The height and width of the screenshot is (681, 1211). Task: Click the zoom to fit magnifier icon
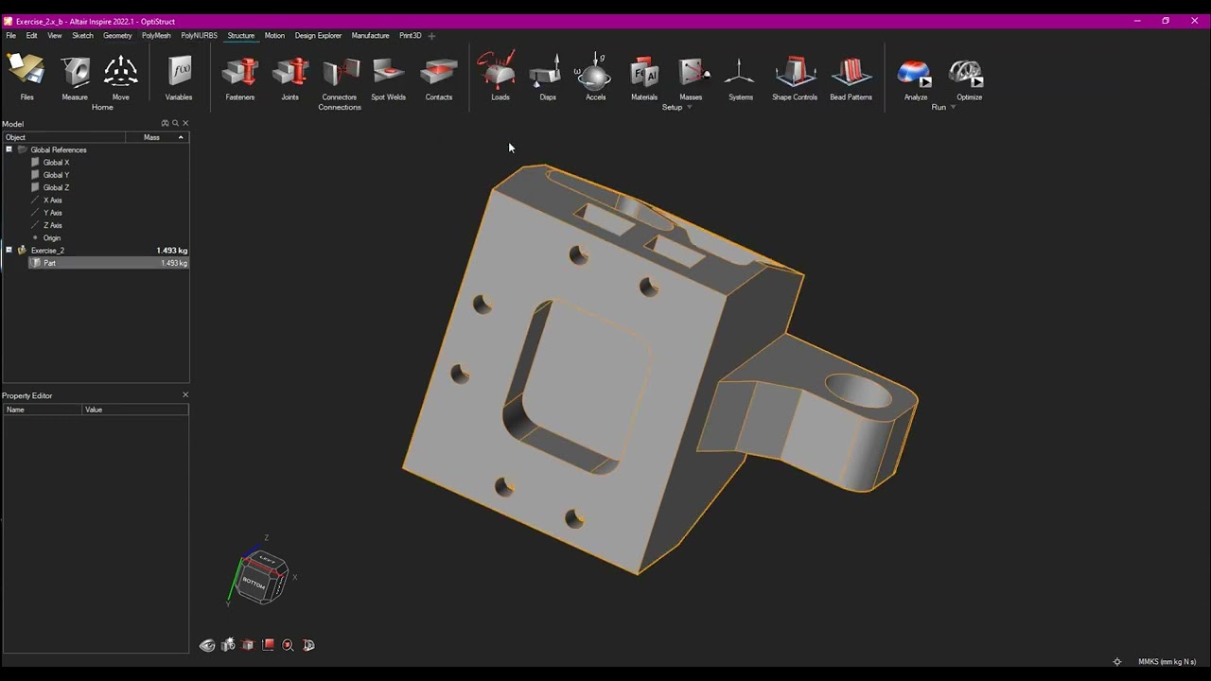(x=289, y=645)
